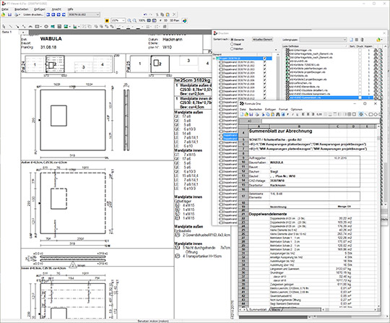
Task: Insert picture tool icon
Action: [x=66, y=27]
